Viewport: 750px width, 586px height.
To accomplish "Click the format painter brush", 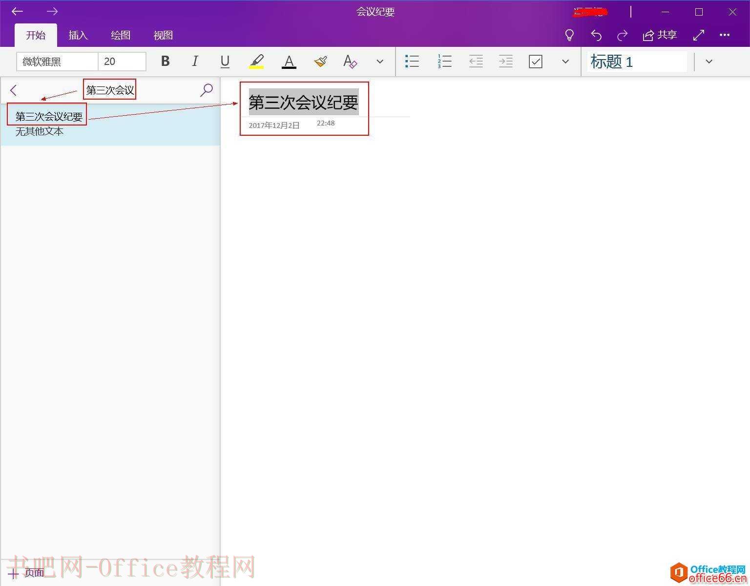I will click(x=320, y=61).
